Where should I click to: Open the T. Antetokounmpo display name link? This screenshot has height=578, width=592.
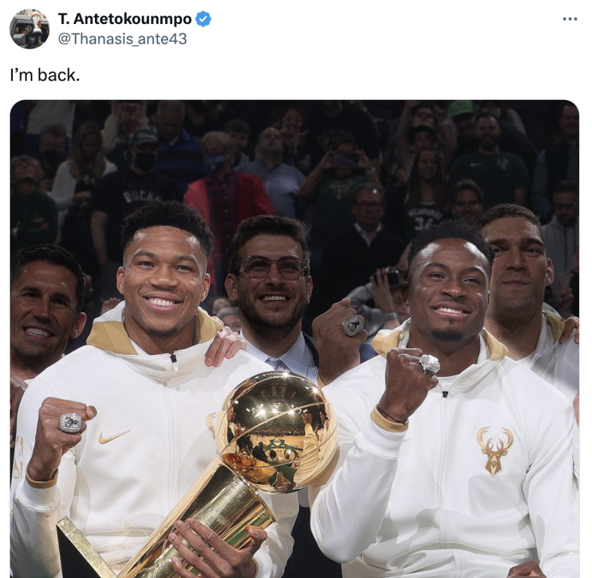pyautogui.click(x=125, y=19)
